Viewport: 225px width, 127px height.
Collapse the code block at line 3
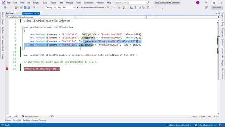22,28
